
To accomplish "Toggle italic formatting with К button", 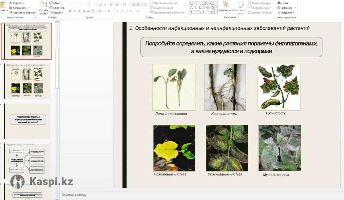I will point(75,11).
